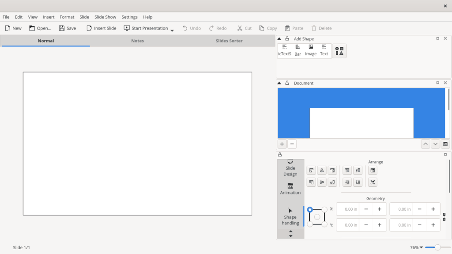
Task: Open the basic shapes collection button
Action: pos(339,51)
